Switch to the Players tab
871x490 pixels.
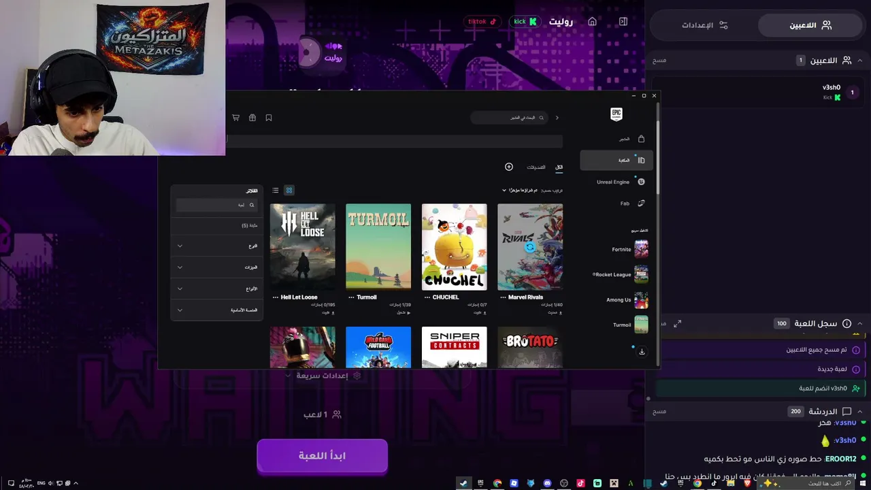pos(810,25)
